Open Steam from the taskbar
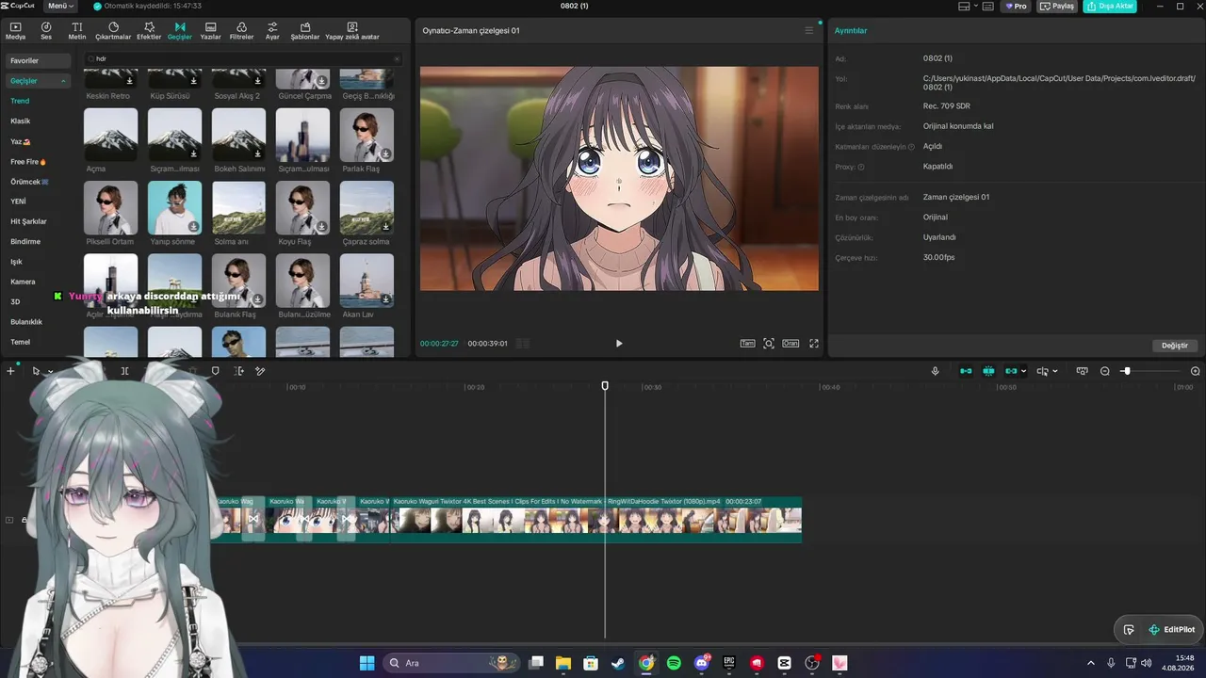Viewport: 1206px width, 678px height. coord(618,663)
